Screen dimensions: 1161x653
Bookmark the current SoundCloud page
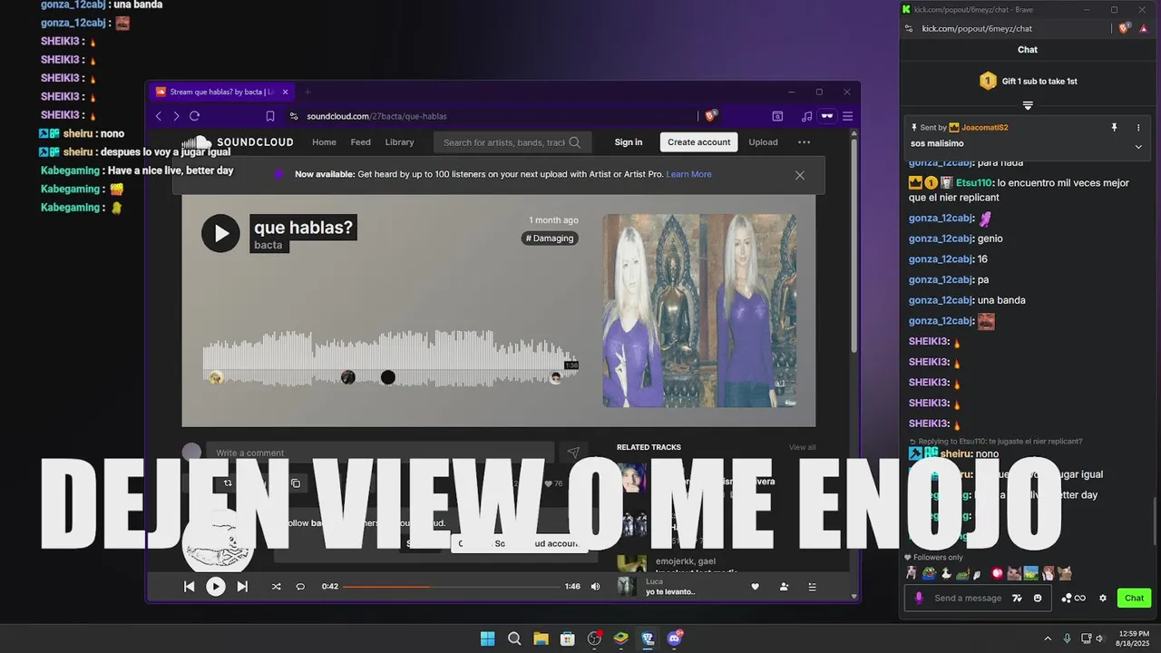[270, 116]
